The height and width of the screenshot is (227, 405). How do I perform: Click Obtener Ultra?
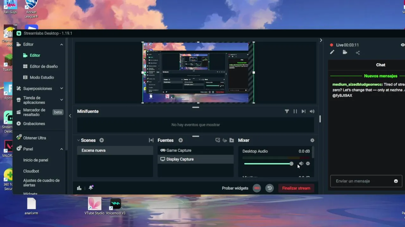coord(34,138)
